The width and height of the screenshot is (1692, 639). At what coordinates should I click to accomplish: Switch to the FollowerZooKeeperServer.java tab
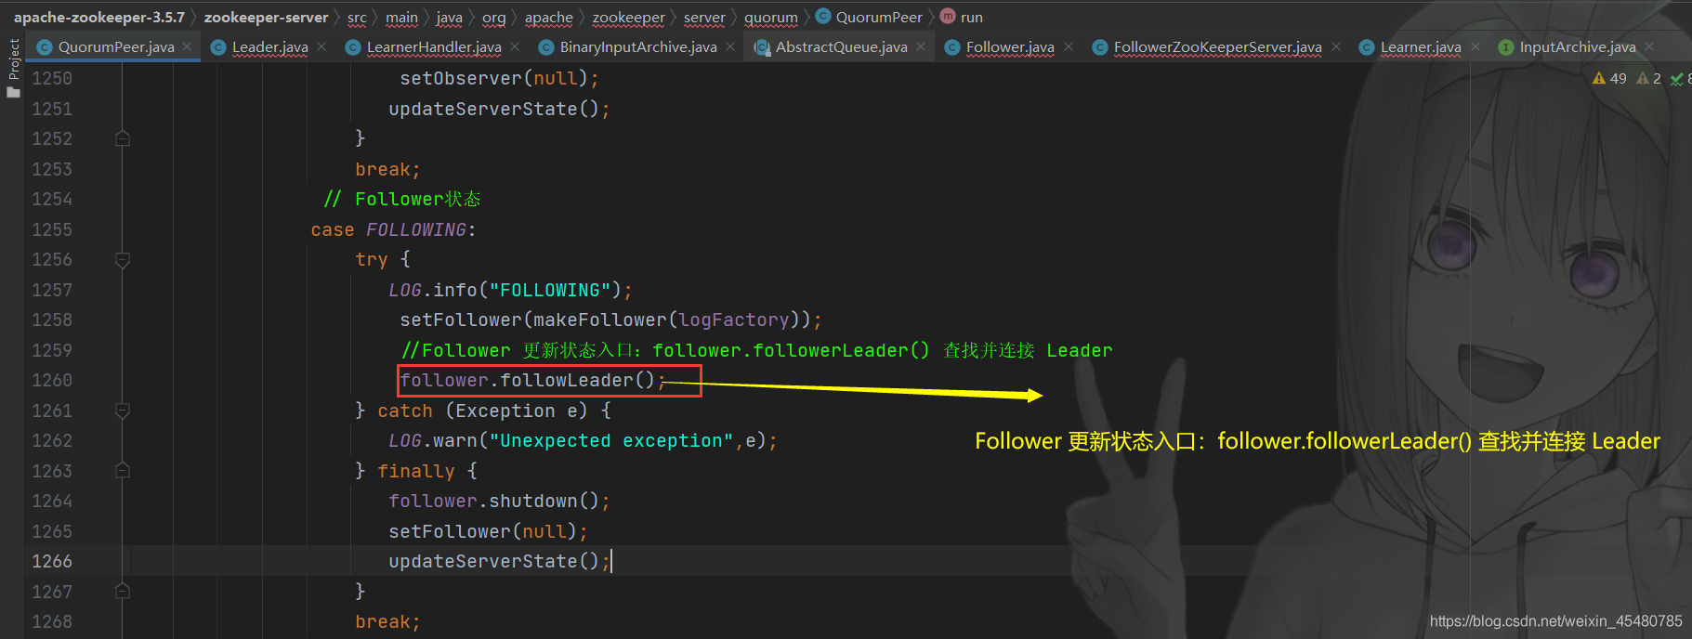point(1217,46)
